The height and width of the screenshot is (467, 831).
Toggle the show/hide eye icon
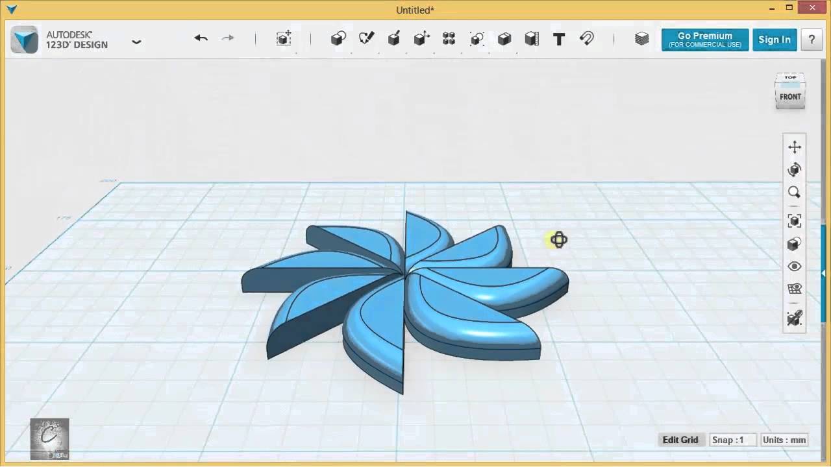[x=795, y=267]
